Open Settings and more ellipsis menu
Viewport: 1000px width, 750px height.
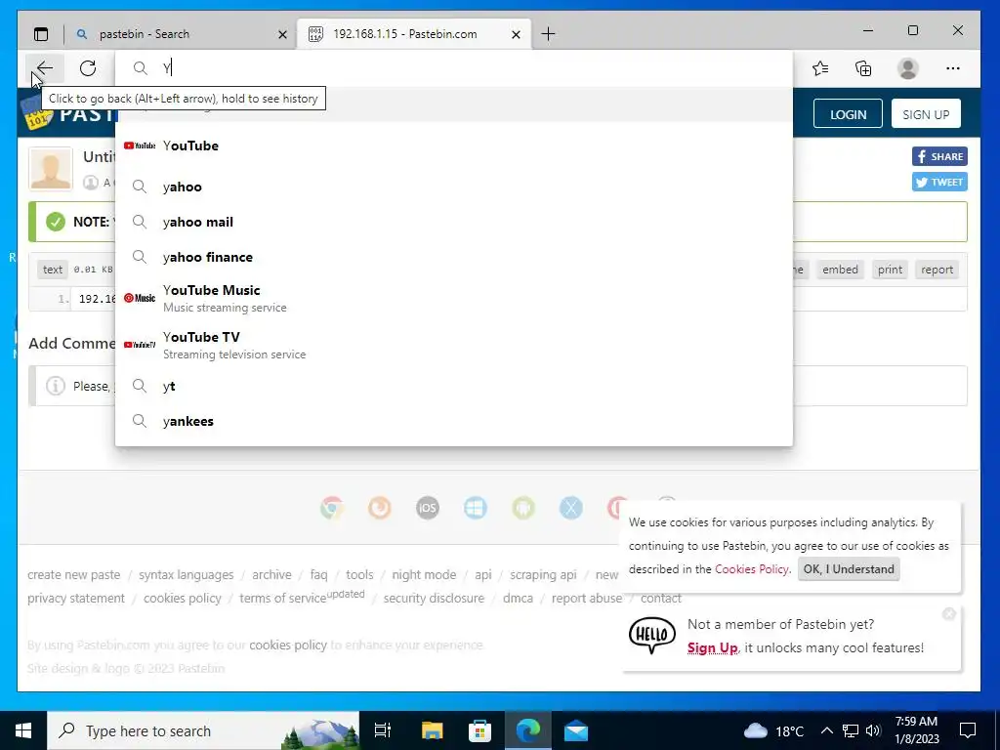click(953, 68)
